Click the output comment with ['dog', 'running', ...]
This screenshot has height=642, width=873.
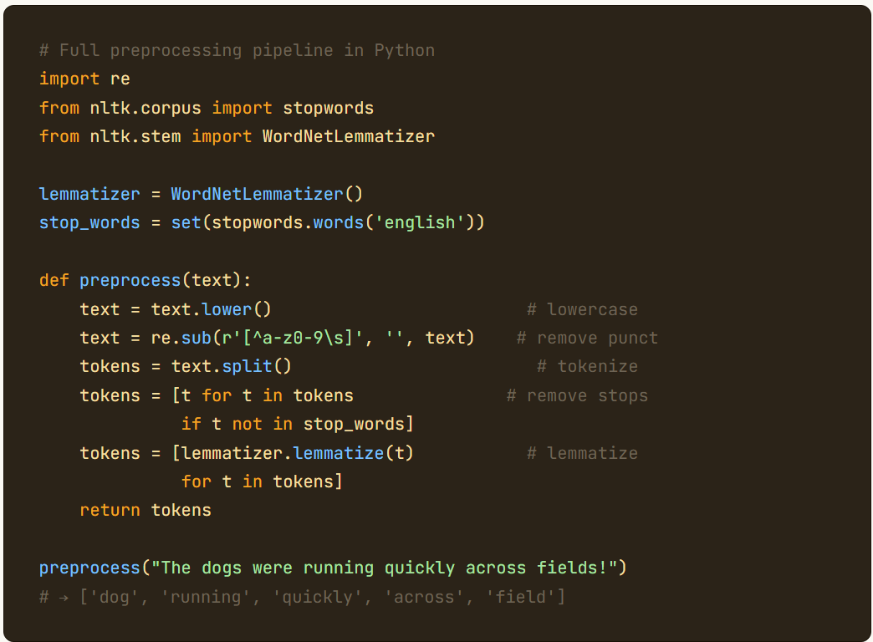point(303,597)
